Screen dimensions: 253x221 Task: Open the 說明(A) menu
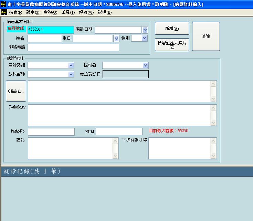tap(105, 12)
